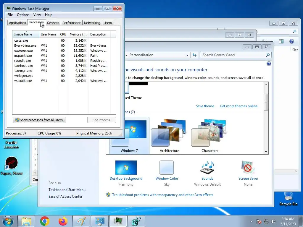Click Show processes from all users
The height and width of the screenshot is (227, 303).
coord(39,120)
